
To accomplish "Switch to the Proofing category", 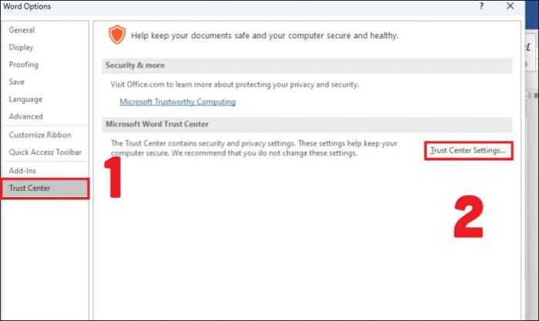I will click(23, 65).
